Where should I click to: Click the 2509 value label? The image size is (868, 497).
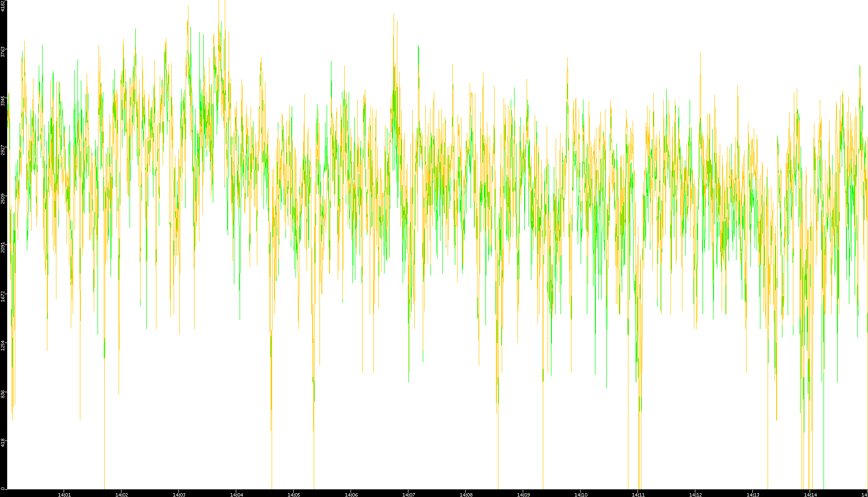3,199
